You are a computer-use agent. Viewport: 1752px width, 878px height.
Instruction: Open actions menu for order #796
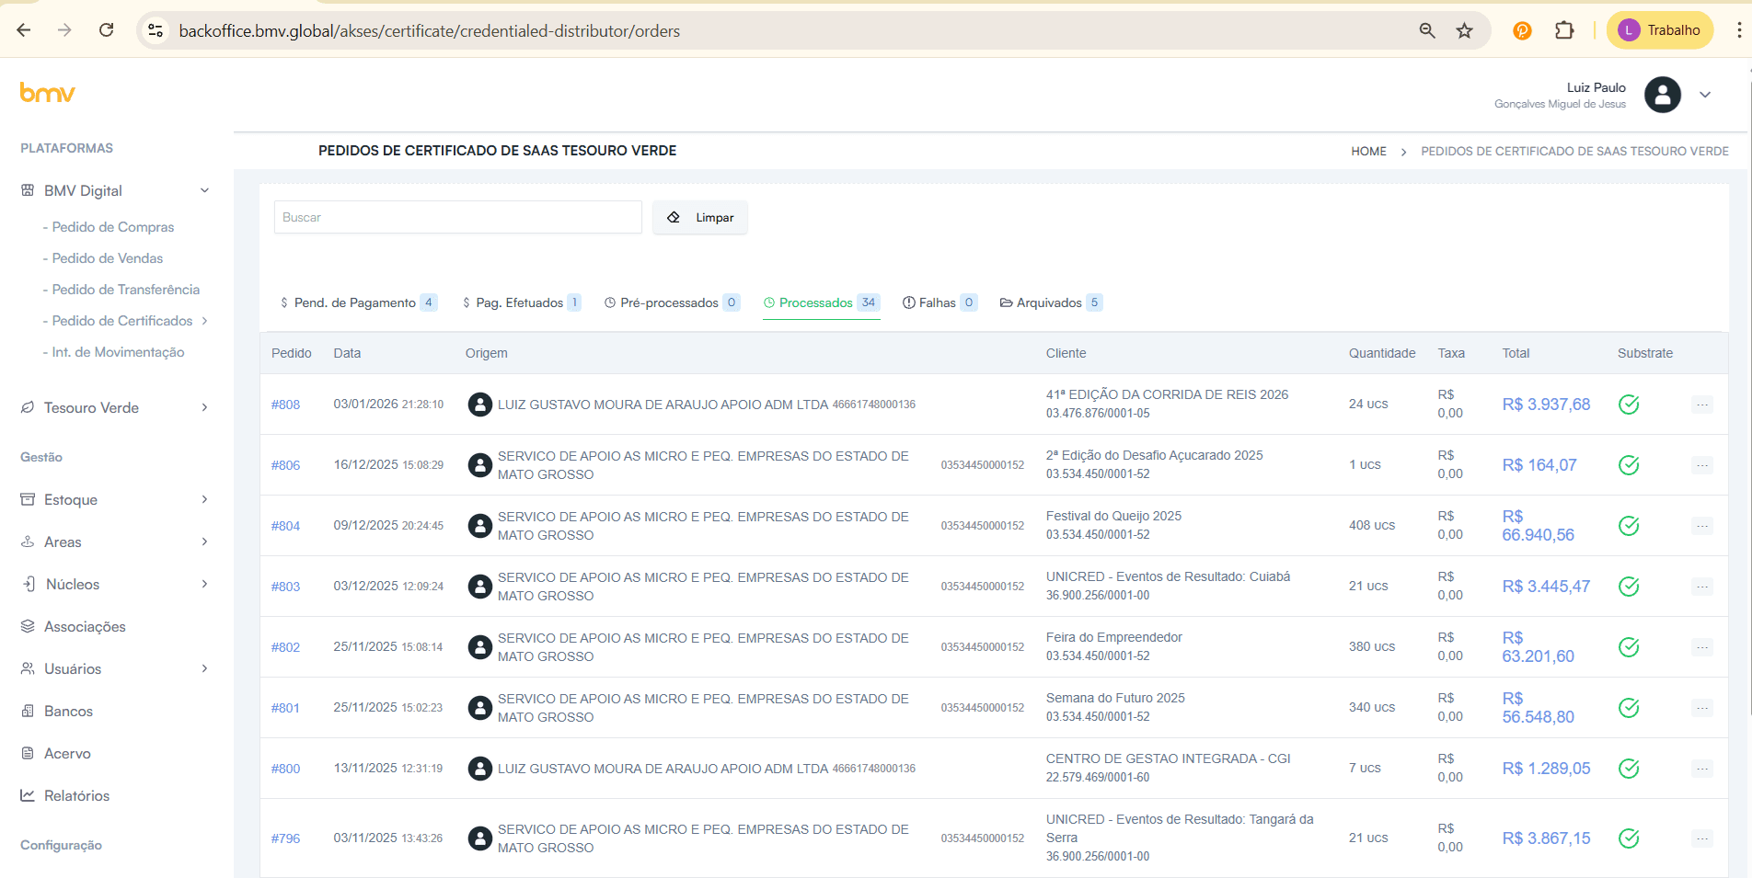point(1702,838)
